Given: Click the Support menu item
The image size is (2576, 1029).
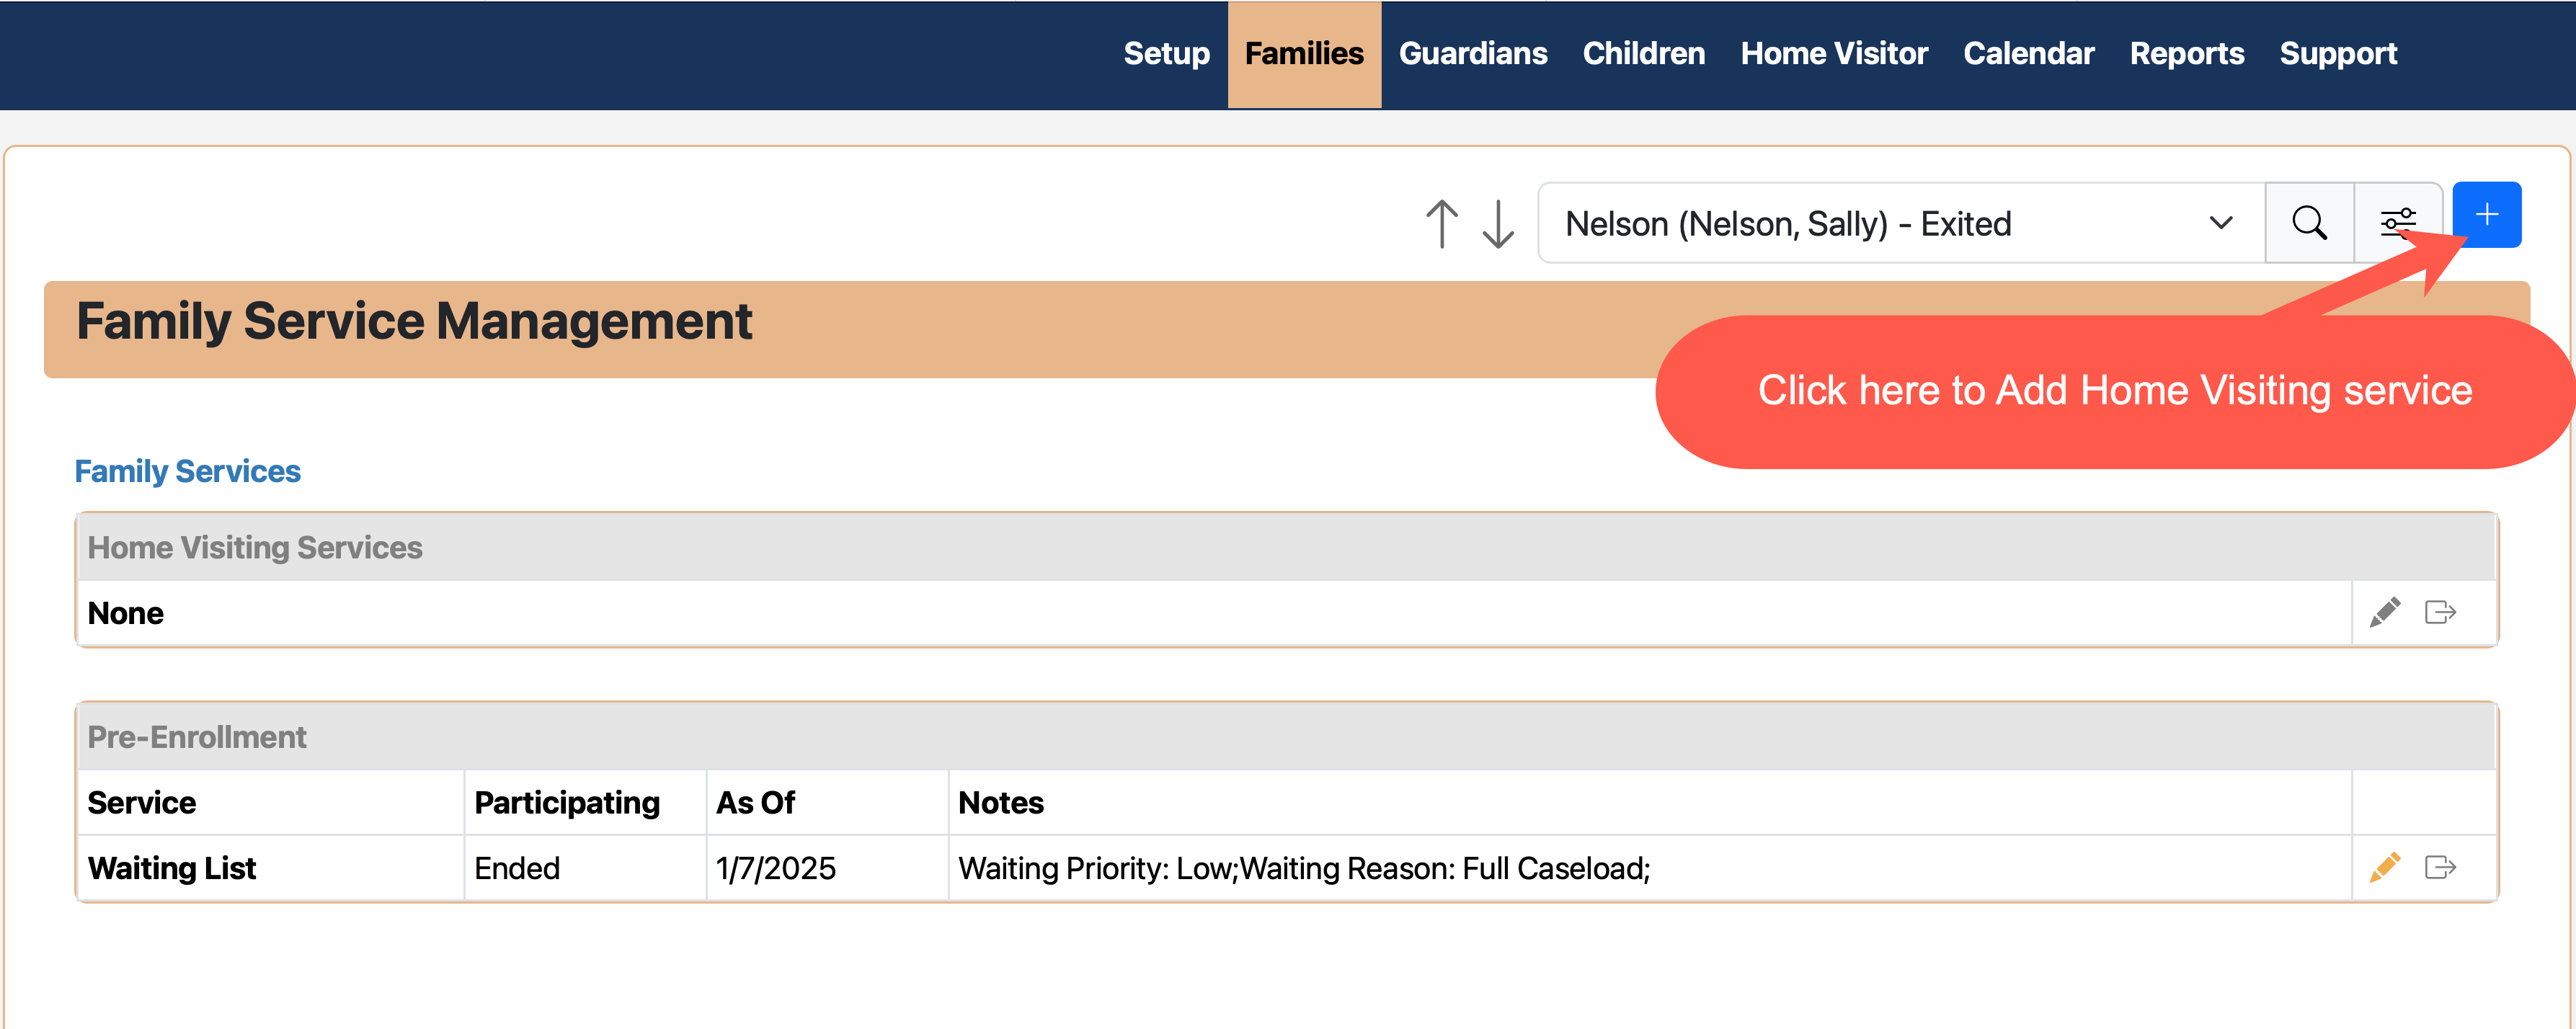Looking at the screenshot, I should 2337,53.
